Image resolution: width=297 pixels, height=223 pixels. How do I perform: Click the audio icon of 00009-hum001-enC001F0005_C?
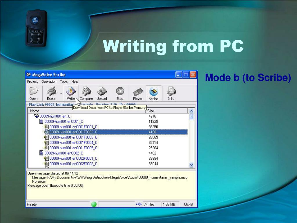click(x=46, y=148)
